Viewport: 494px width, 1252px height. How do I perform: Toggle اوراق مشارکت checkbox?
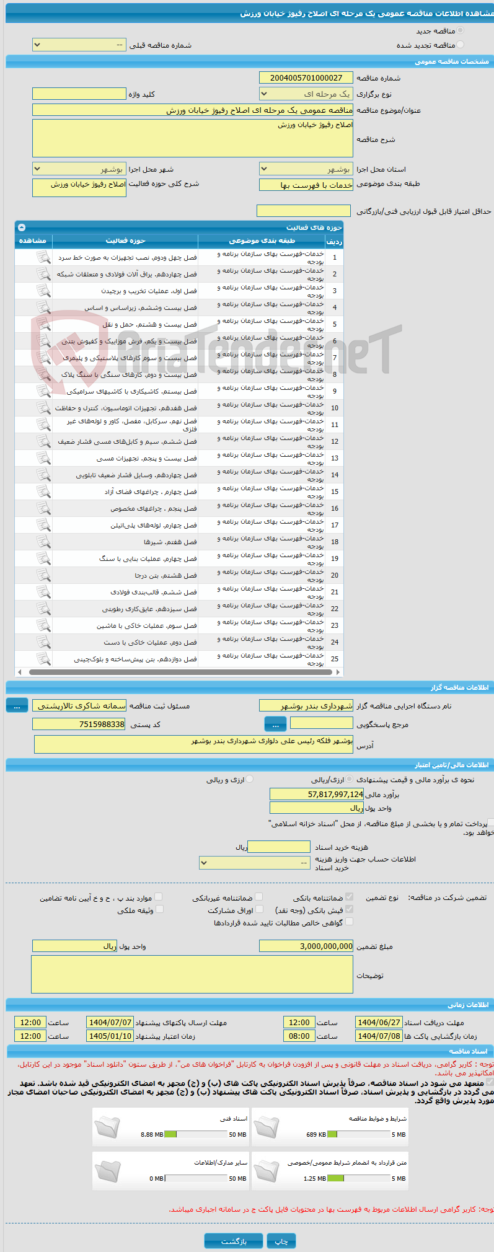tap(259, 909)
